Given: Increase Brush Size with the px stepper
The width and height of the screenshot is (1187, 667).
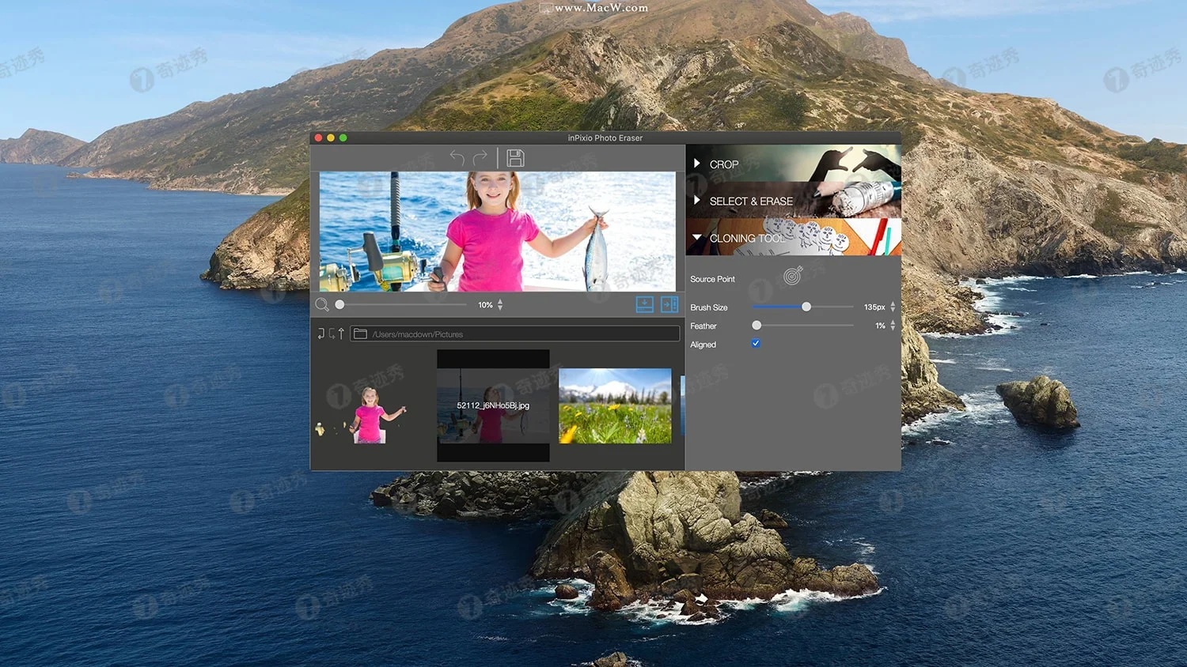Looking at the screenshot, I should pos(892,304).
